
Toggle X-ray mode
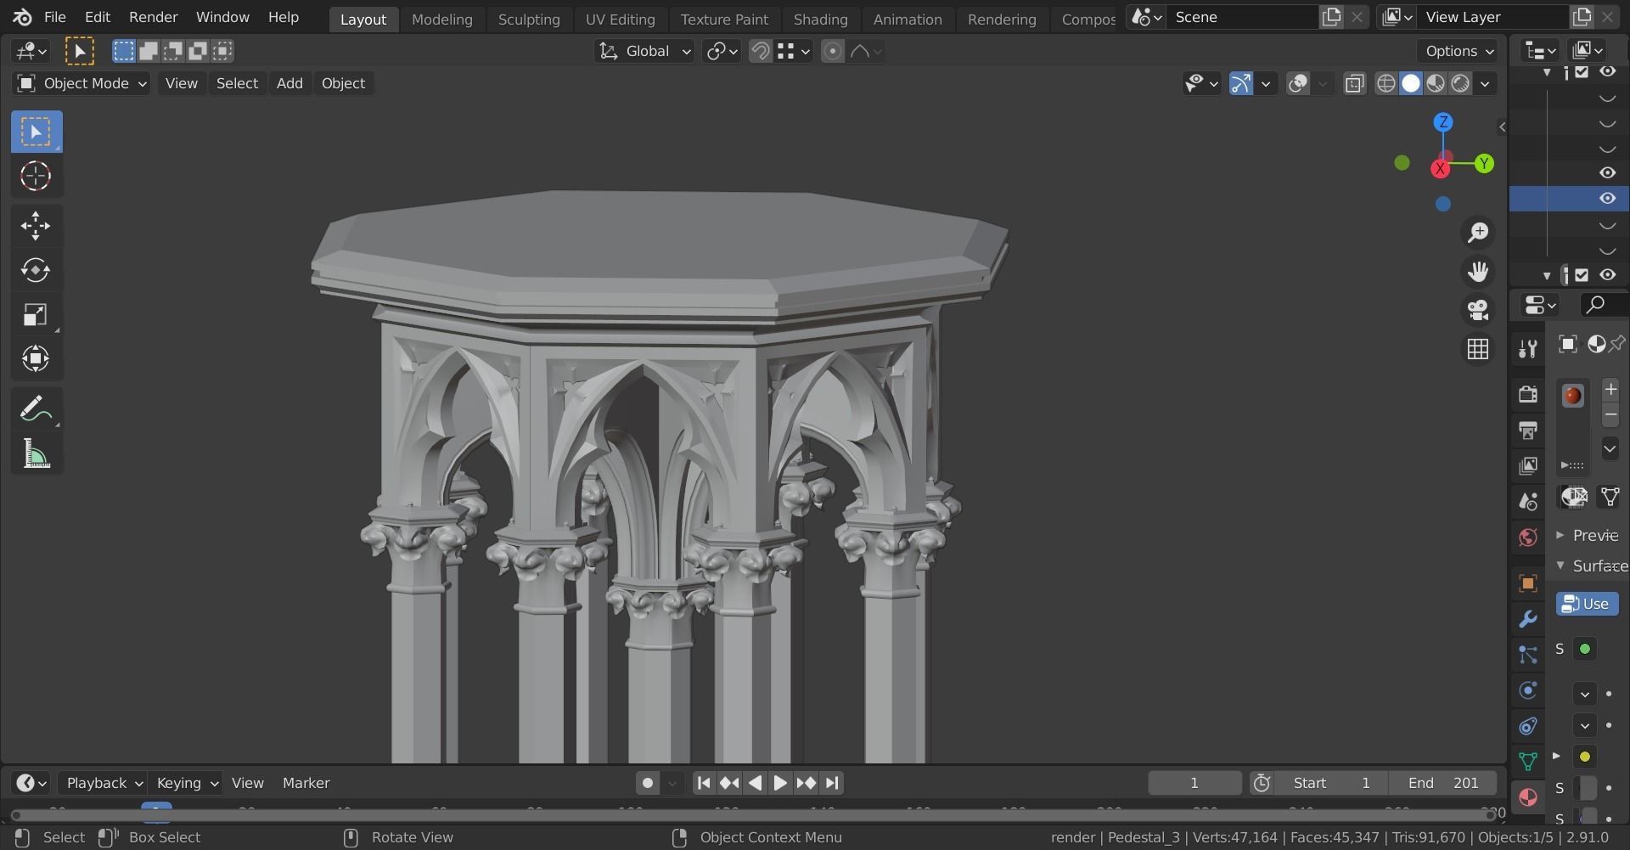tap(1355, 83)
